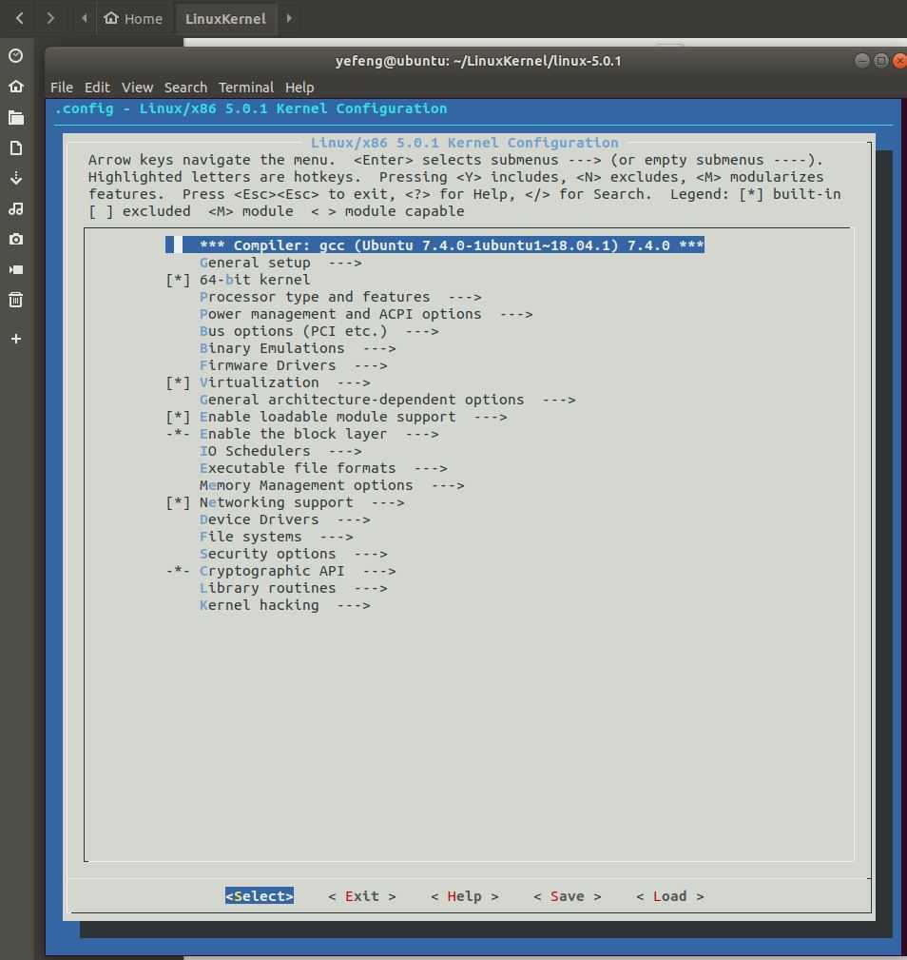Open the Documents icon in sidebar
The image size is (907, 960).
[x=16, y=147]
